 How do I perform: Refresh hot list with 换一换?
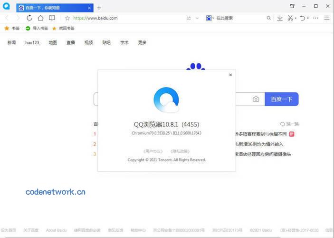(289, 124)
